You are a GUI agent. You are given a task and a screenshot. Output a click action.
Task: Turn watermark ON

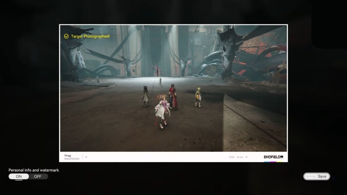[19, 176]
